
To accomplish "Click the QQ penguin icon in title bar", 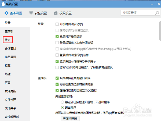I will click(3, 4).
